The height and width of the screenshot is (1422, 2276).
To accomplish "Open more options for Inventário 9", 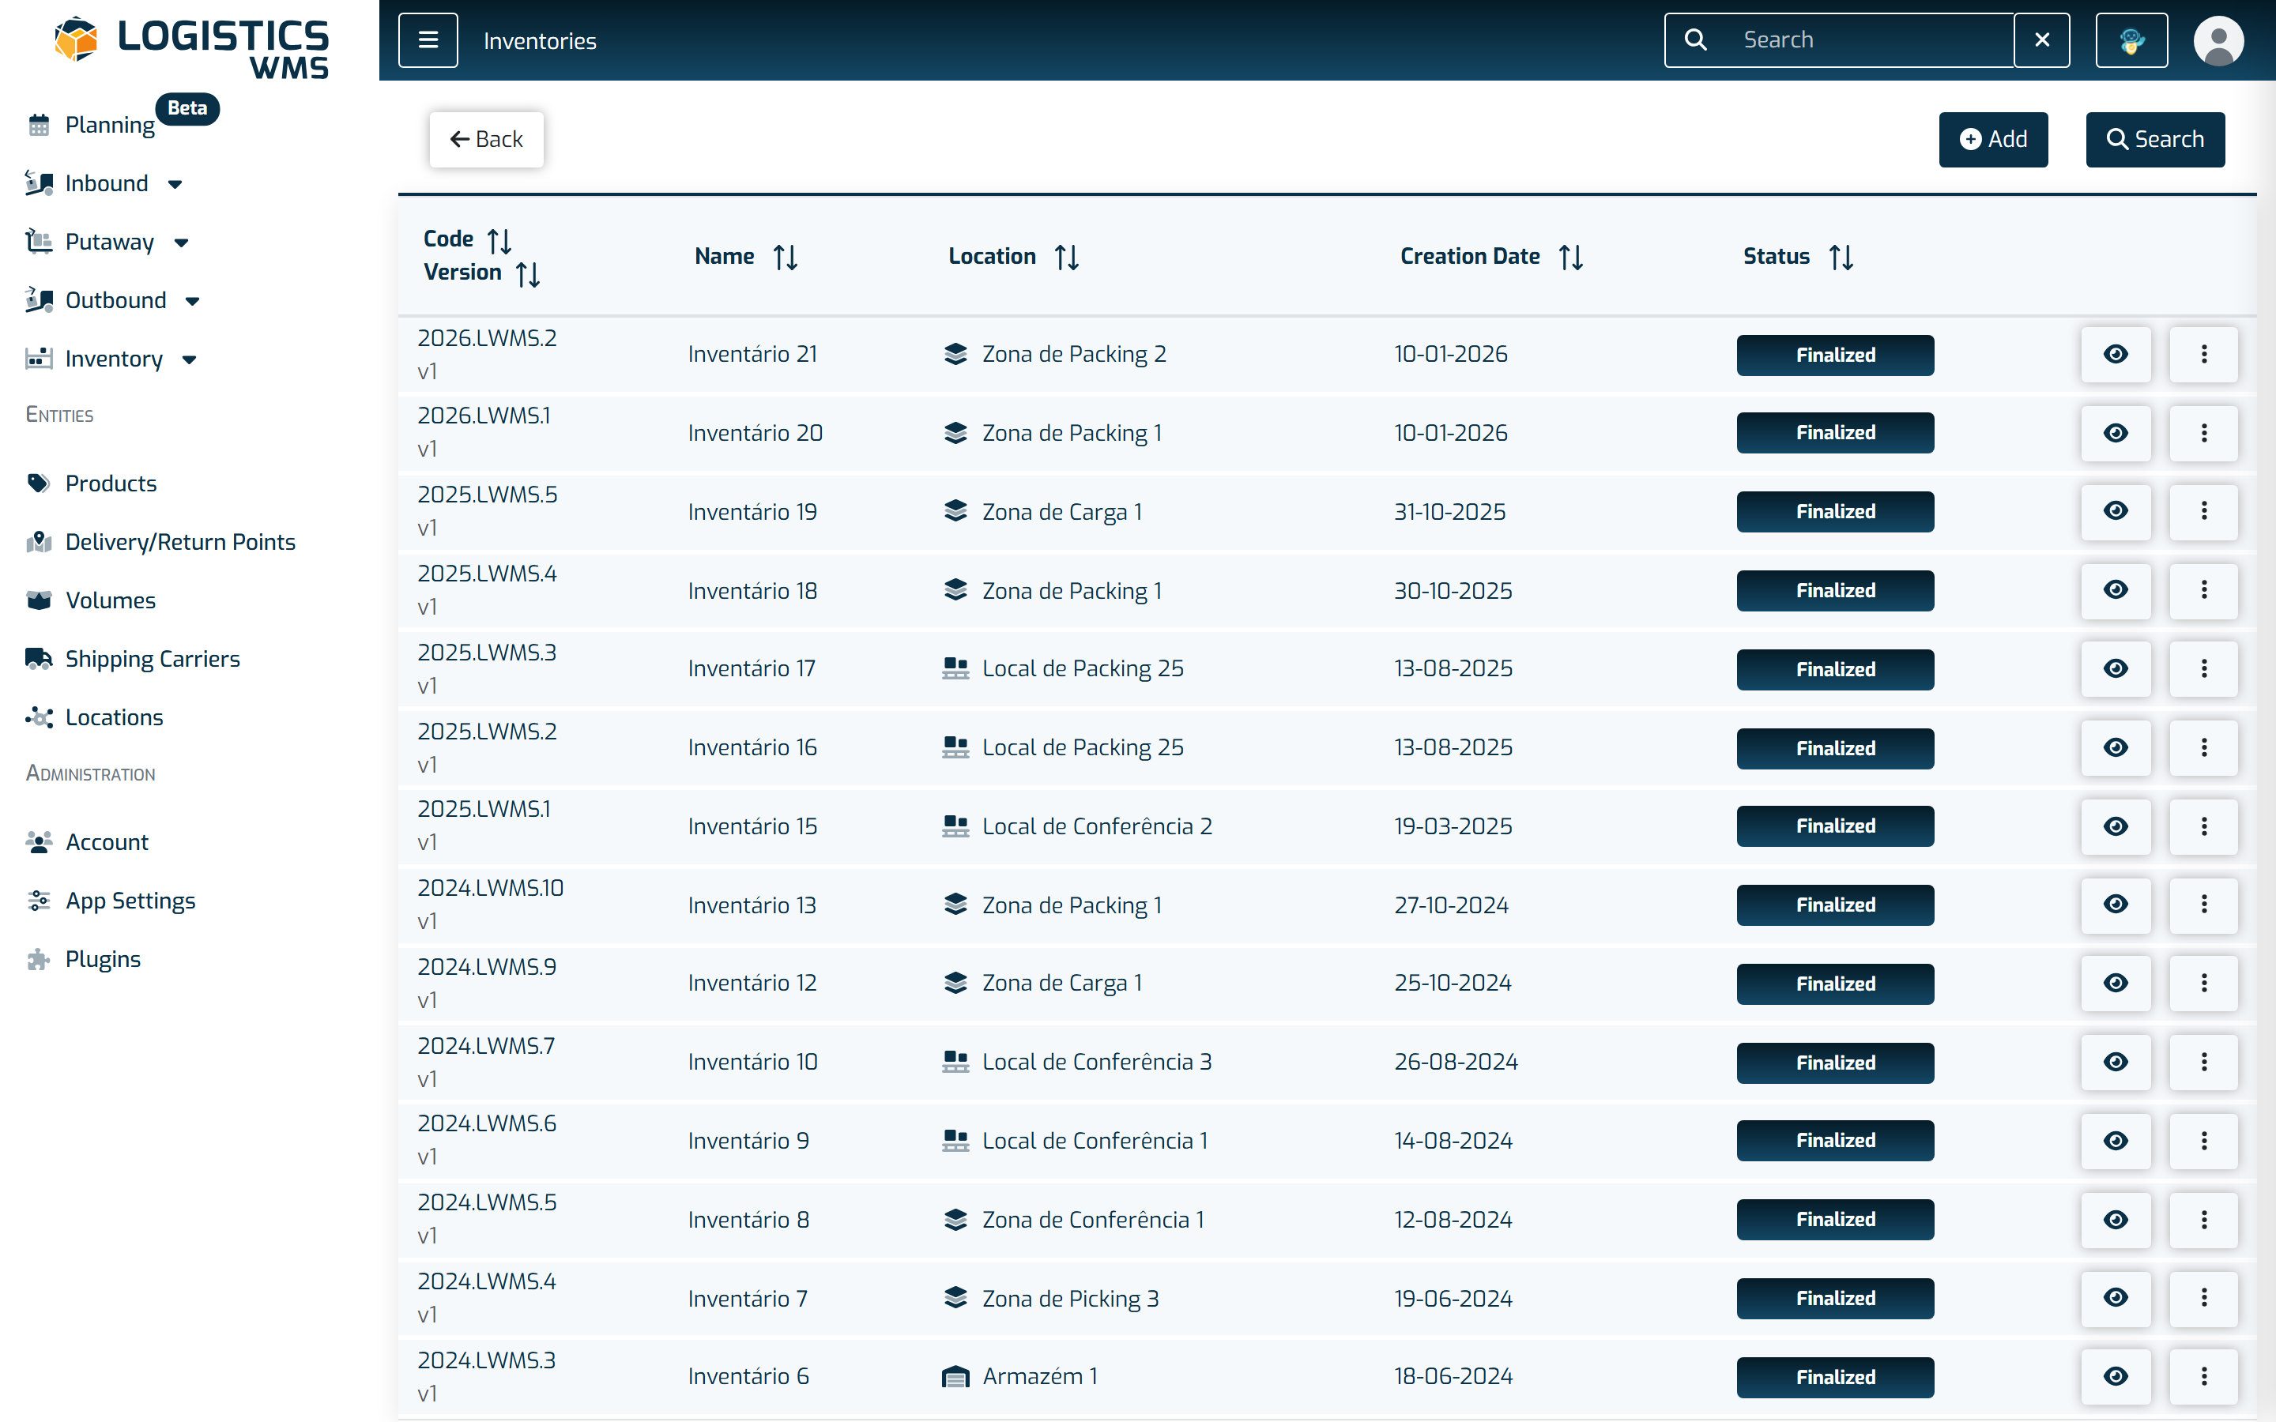I will click(x=2203, y=1141).
